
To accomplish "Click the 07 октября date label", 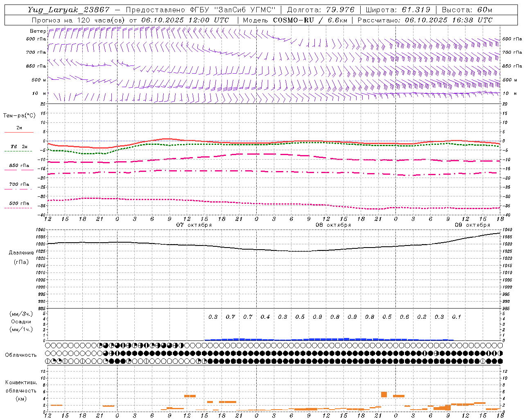I will click(194, 225).
